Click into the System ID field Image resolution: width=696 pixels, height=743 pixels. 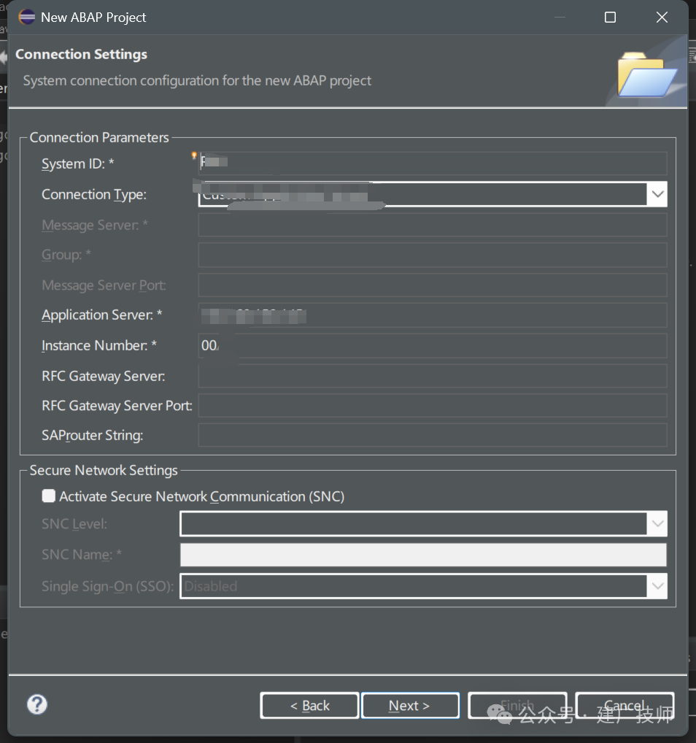click(x=433, y=163)
